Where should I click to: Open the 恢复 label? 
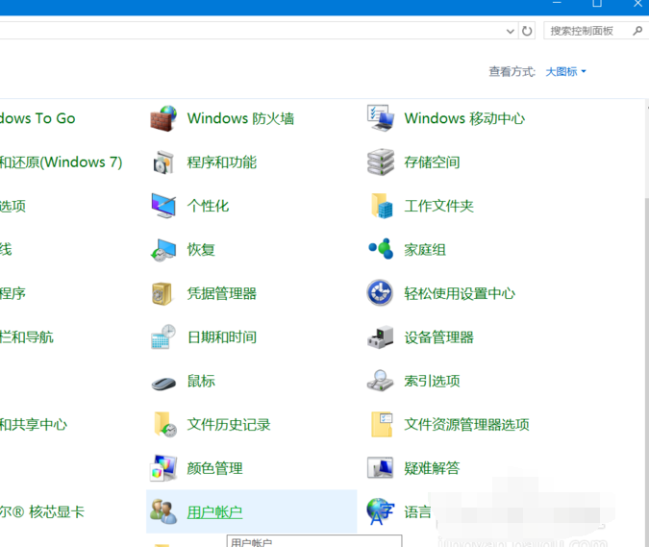(201, 250)
